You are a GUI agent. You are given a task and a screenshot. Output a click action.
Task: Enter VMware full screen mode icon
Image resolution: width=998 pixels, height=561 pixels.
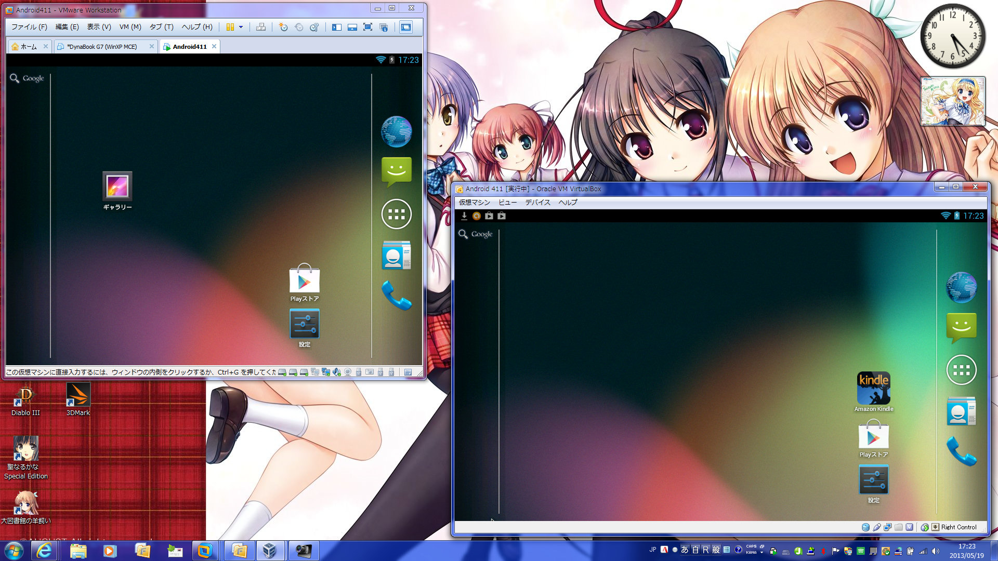pos(368,27)
